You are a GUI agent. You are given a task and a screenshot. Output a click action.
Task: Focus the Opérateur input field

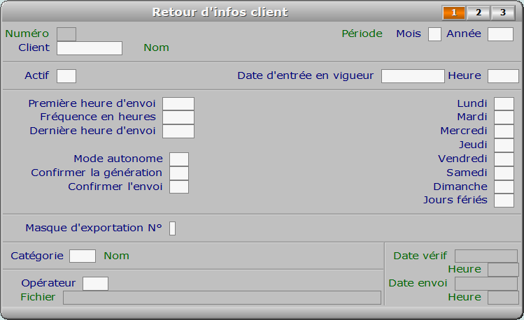tap(96, 284)
